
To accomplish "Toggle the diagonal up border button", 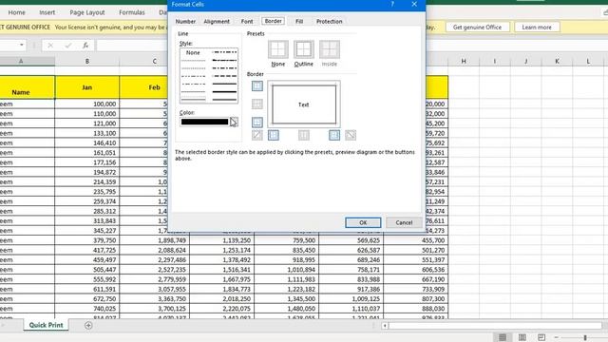I will [257, 135].
